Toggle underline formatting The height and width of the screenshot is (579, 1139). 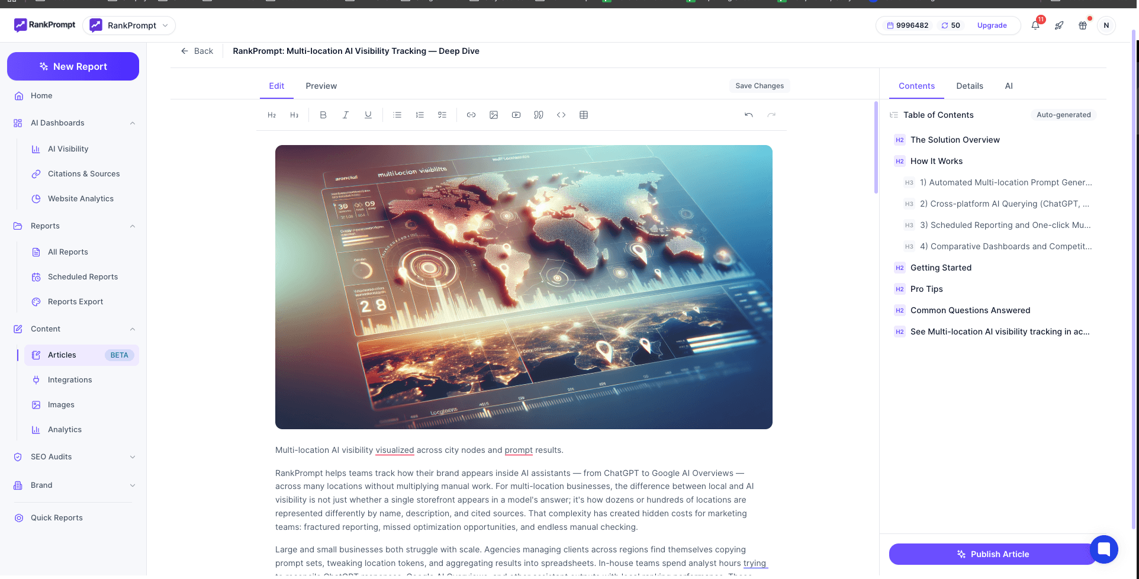[x=368, y=115]
